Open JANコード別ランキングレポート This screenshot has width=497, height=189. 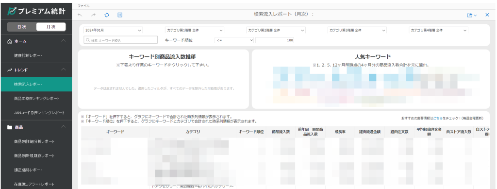(39, 113)
